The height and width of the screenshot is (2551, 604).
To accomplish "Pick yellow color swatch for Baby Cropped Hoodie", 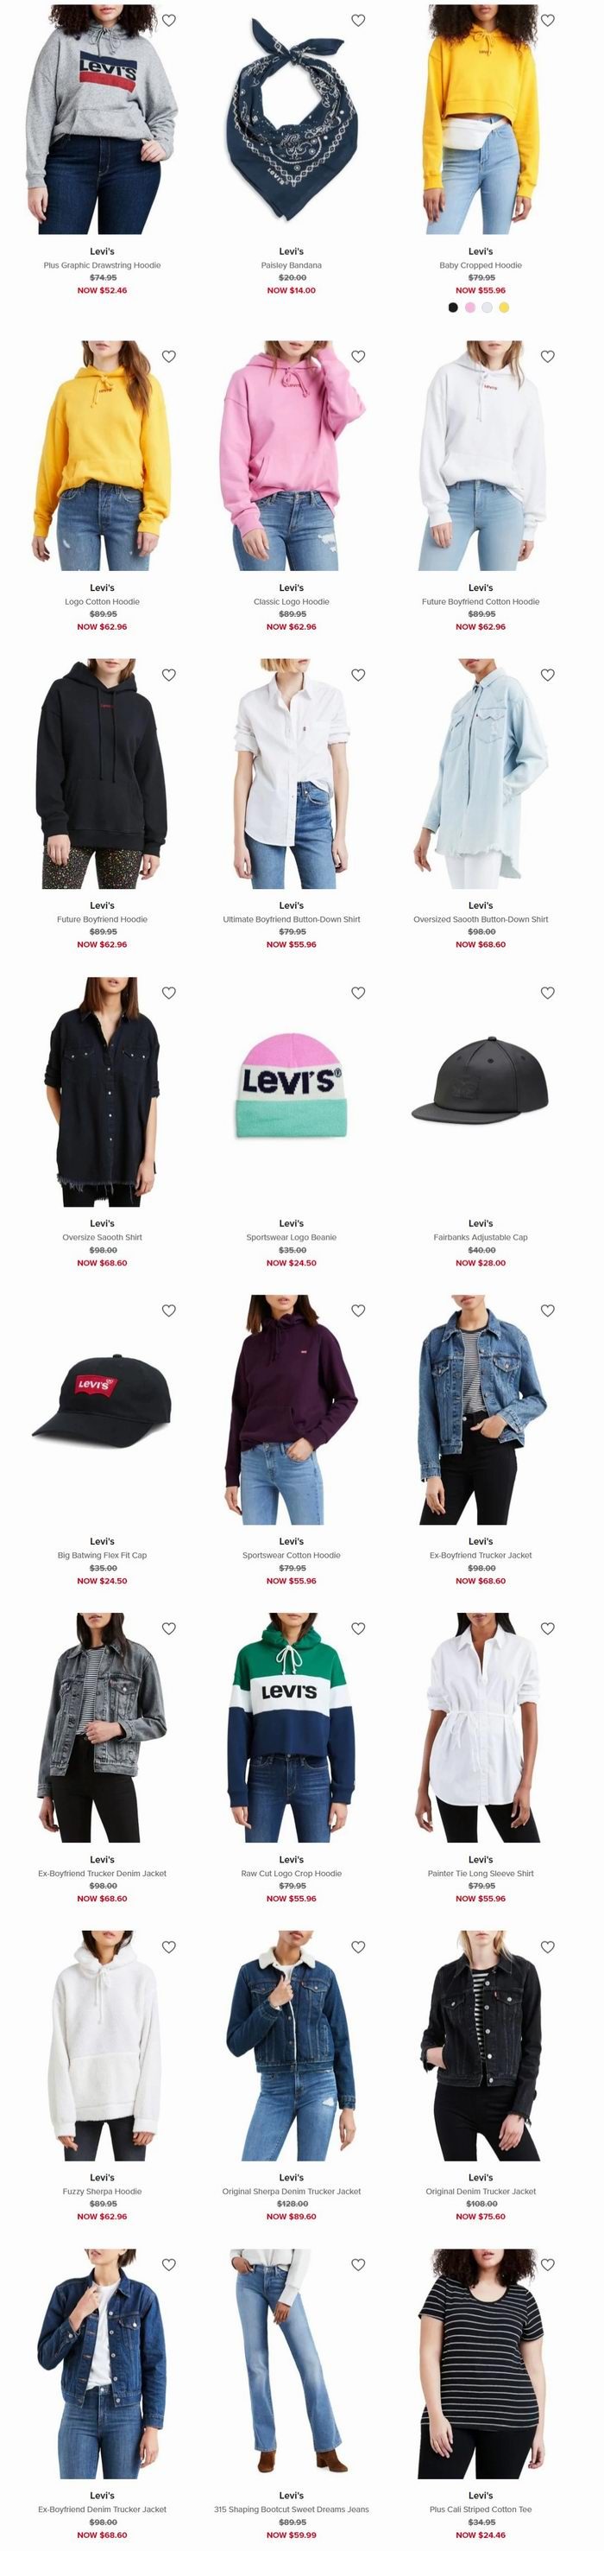I will point(504,308).
